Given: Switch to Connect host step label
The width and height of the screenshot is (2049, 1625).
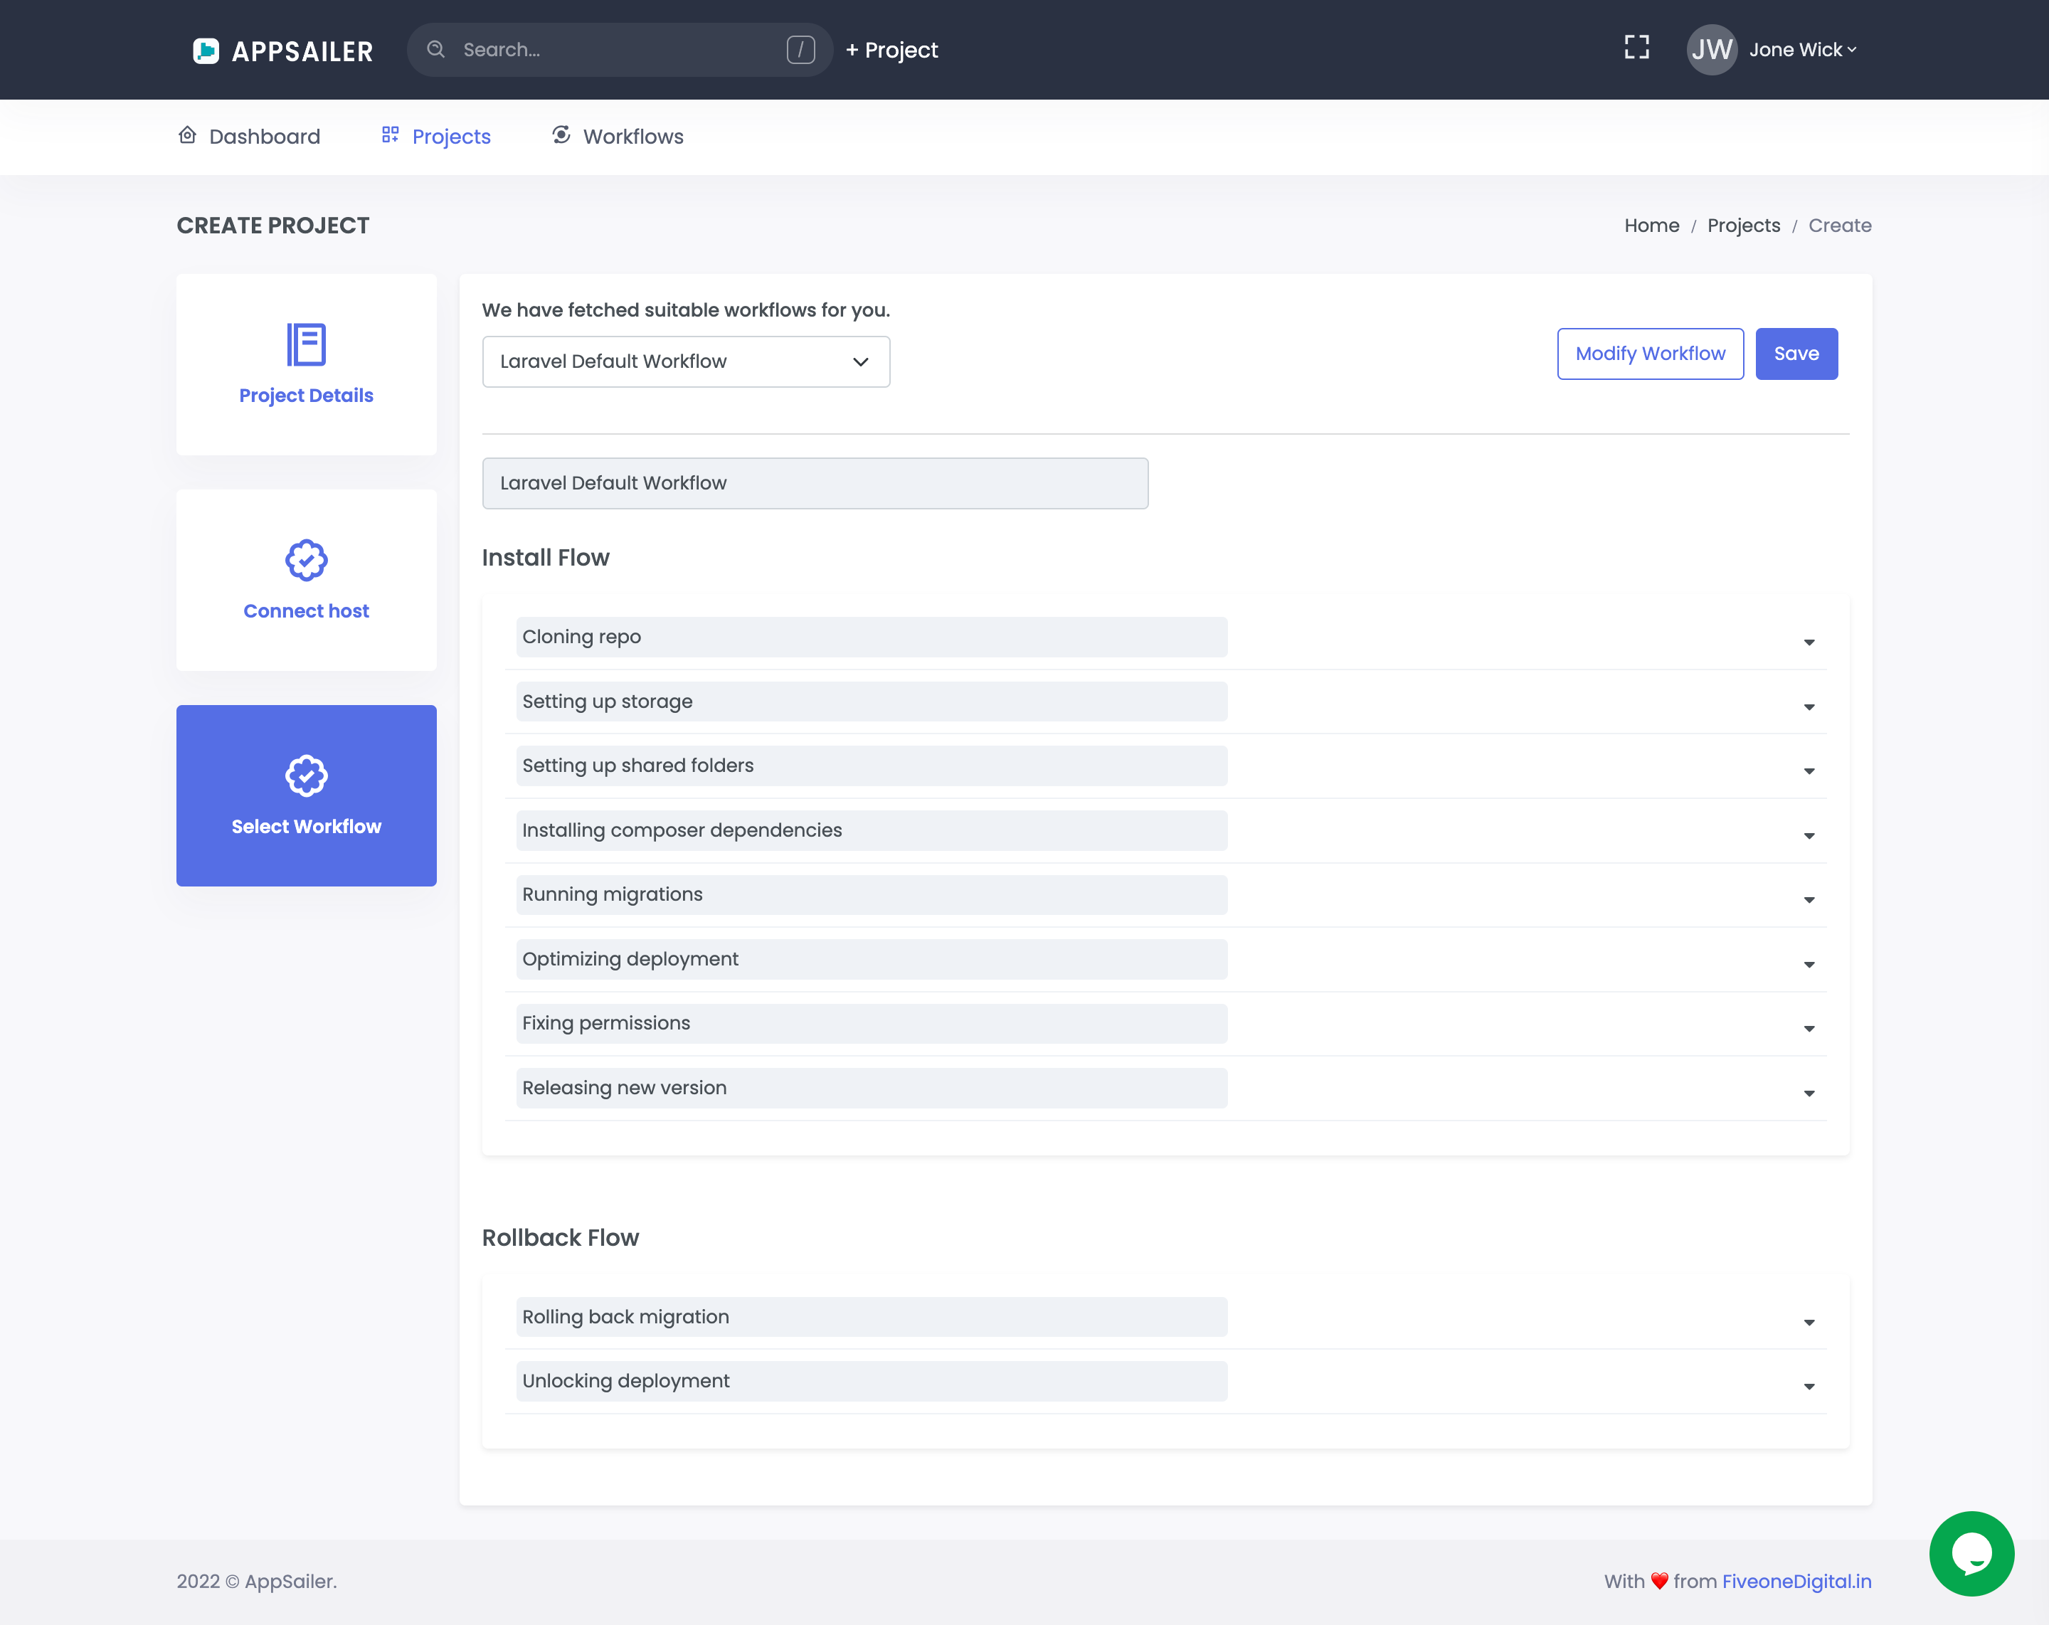Looking at the screenshot, I should point(306,611).
